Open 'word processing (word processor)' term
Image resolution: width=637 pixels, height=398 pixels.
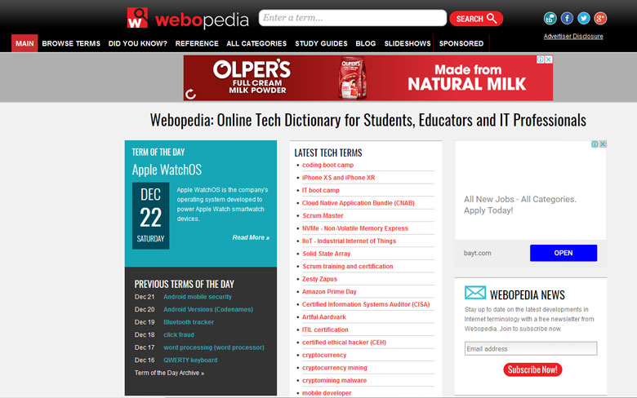tap(214, 347)
